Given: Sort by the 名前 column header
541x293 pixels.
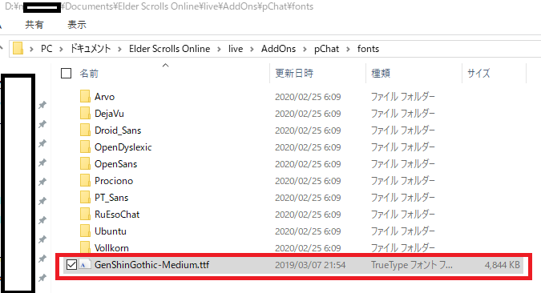Looking at the screenshot, I should (89, 73).
